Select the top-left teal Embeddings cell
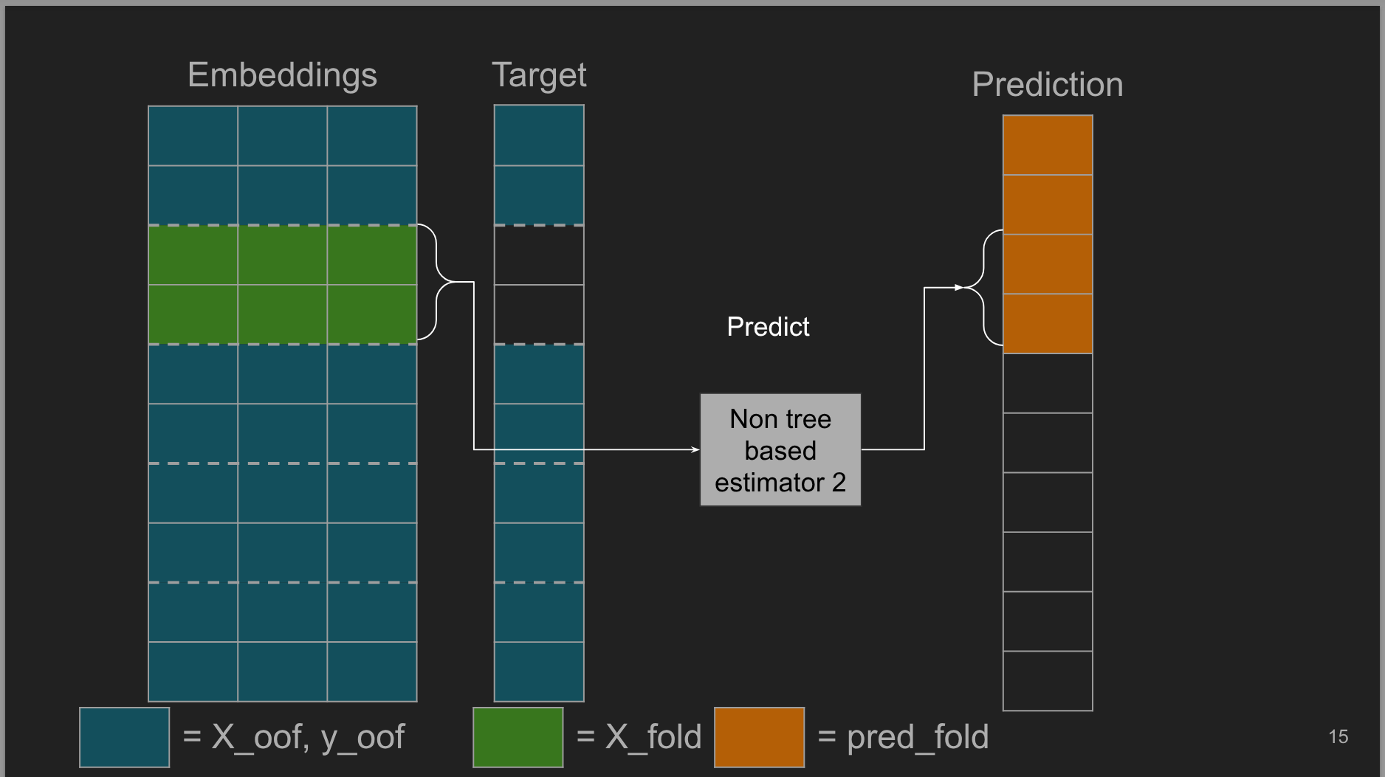The width and height of the screenshot is (1385, 777). [193, 136]
